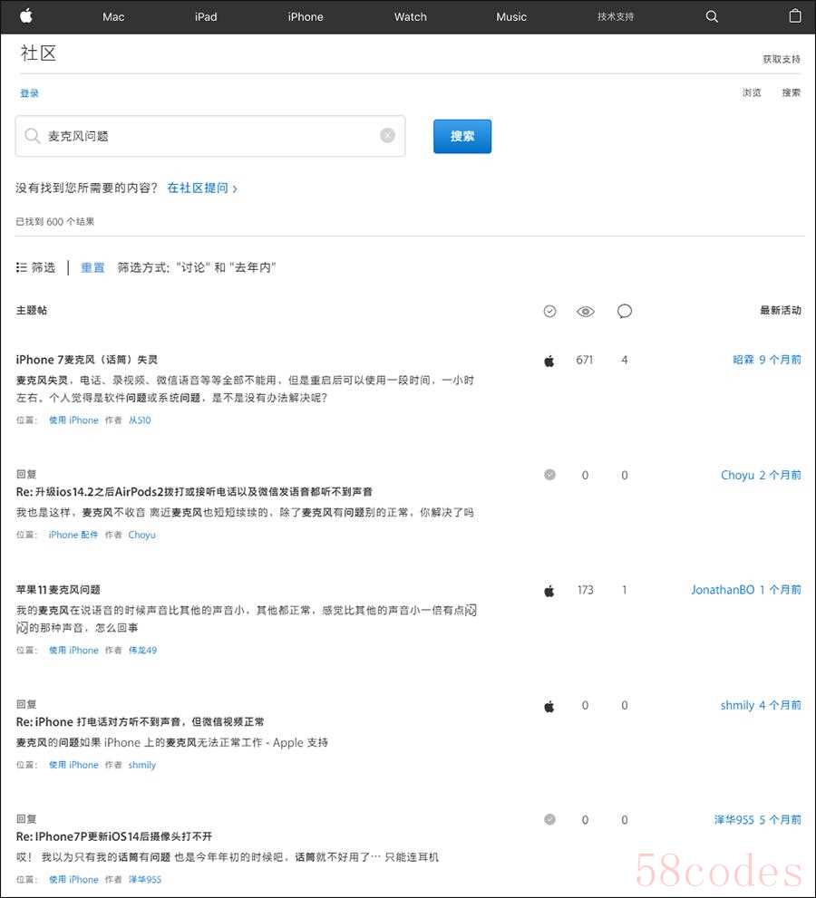Image resolution: width=816 pixels, height=898 pixels.
Task: Click the 主题帖 column header
Action: coord(32,311)
